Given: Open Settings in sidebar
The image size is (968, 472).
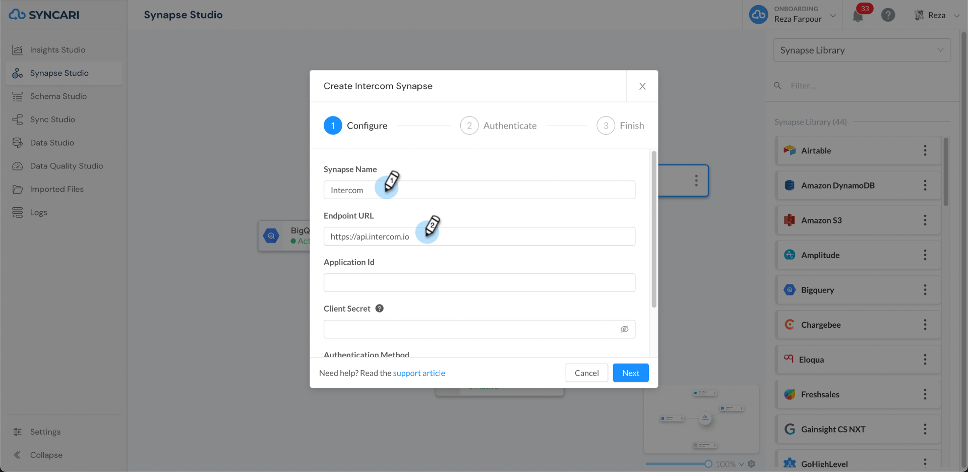Looking at the screenshot, I should pos(45,432).
